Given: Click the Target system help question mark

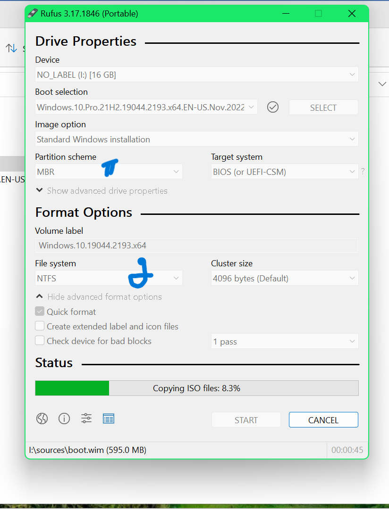Looking at the screenshot, I should 363,172.
